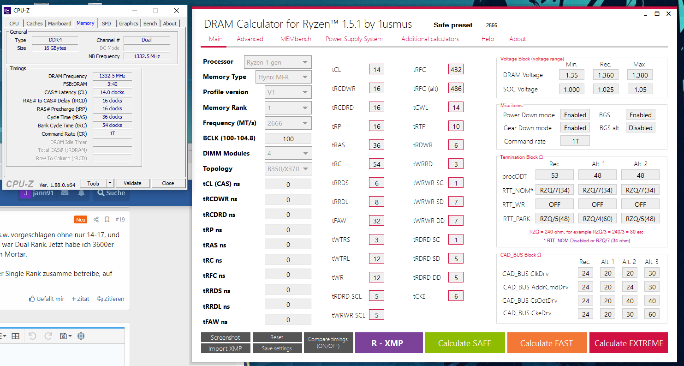
Task: Click the CPU-Z window title icon
Action: (x=7, y=11)
